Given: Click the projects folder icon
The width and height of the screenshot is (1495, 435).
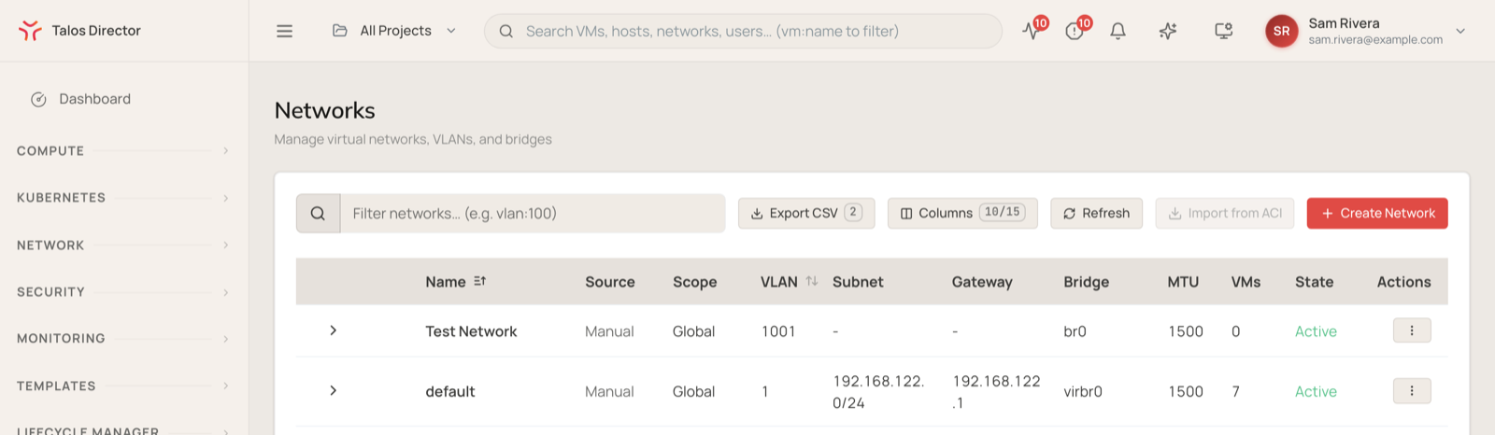Looking at the screenshot, I should point(340,31).
